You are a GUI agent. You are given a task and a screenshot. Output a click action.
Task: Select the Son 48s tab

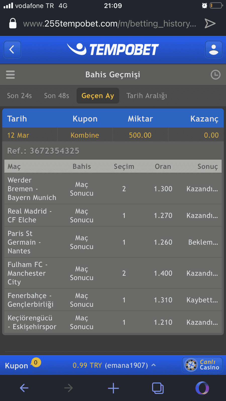(56, 96)
